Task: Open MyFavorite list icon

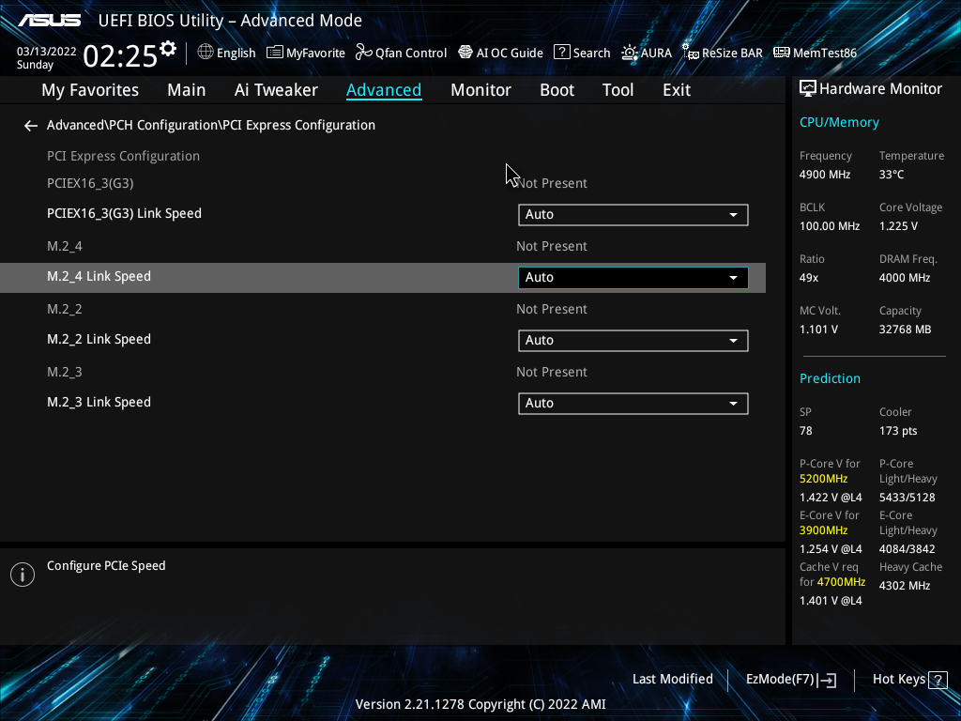Action: 275,53
